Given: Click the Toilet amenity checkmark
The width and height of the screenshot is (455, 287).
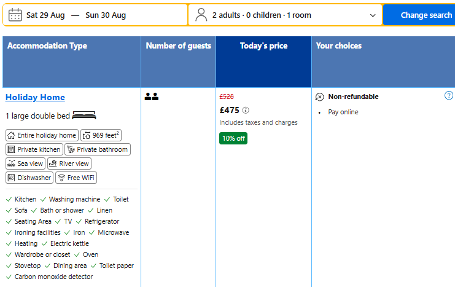Looking at the screenshot, I should pyautogui.click(x=107, y=199).
